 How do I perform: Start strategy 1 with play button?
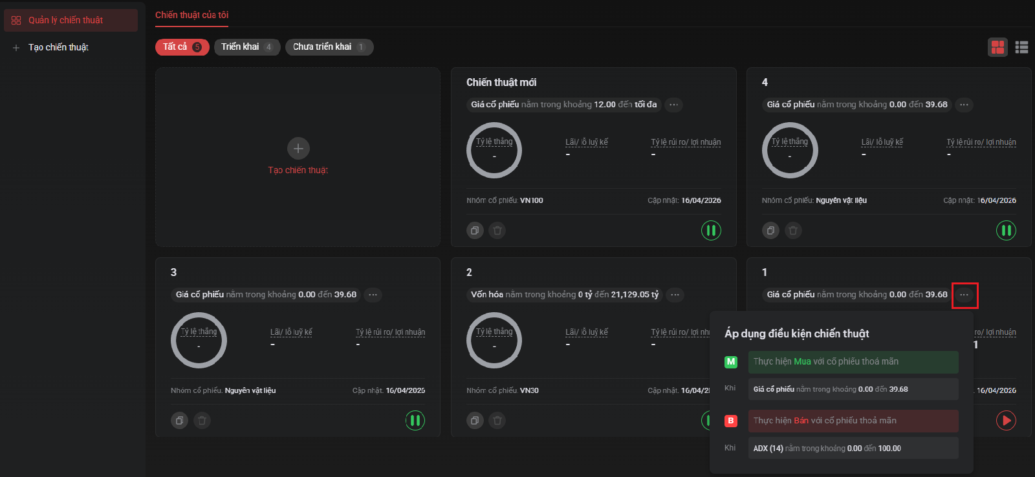(1006, 420)
